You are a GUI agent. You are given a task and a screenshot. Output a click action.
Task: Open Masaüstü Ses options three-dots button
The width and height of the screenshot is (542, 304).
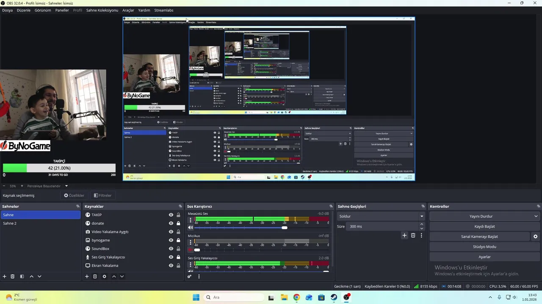pyautogui.click(x=191, y=220)
